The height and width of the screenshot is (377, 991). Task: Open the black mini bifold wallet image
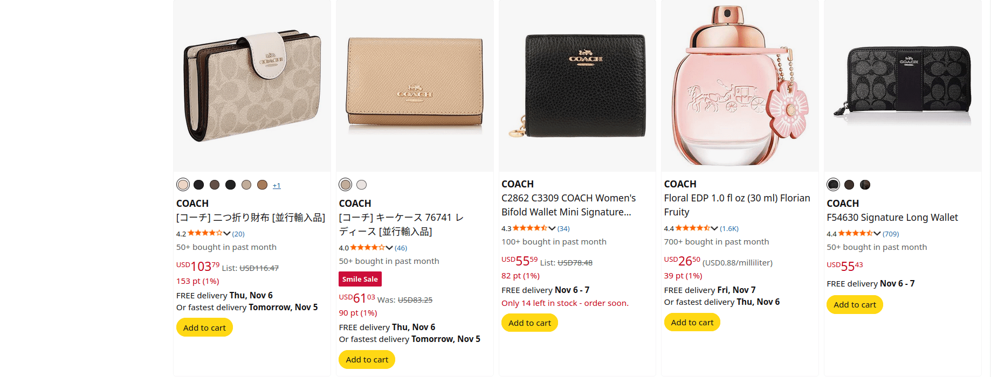[x=577, y=86]
